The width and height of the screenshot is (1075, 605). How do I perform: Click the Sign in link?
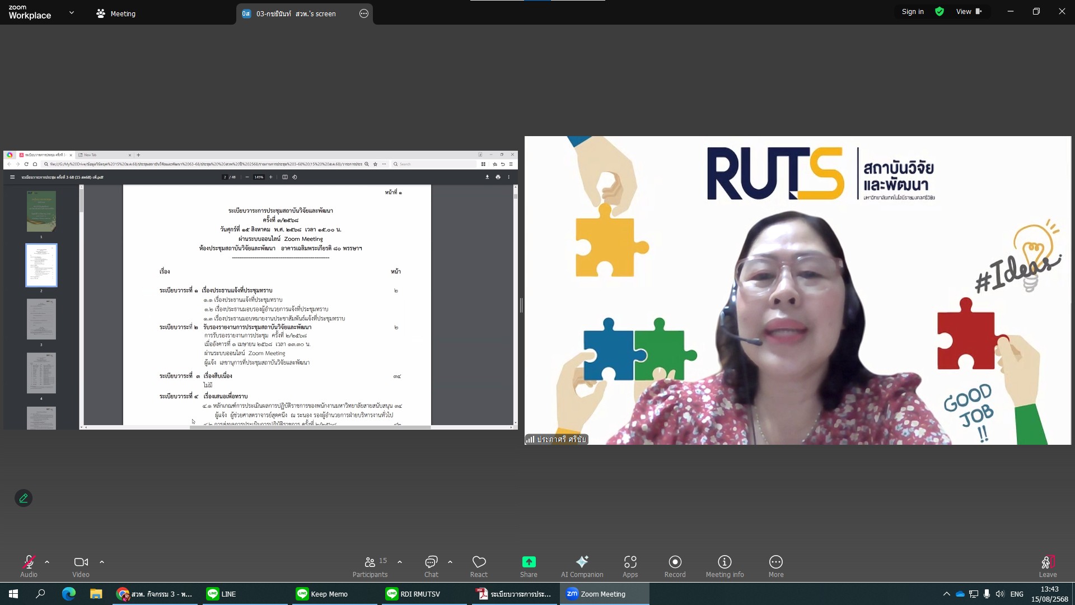click(x=913, y=12)
